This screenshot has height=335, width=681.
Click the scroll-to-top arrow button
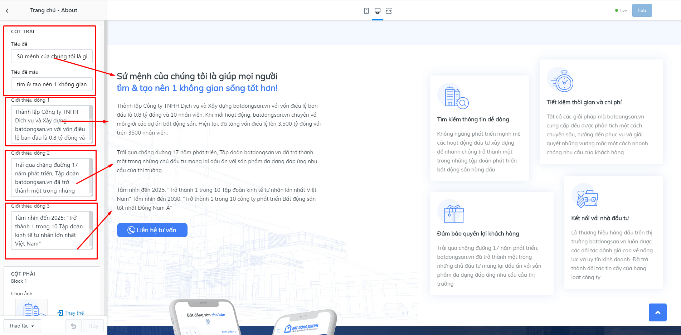click(x=658, y=312)
